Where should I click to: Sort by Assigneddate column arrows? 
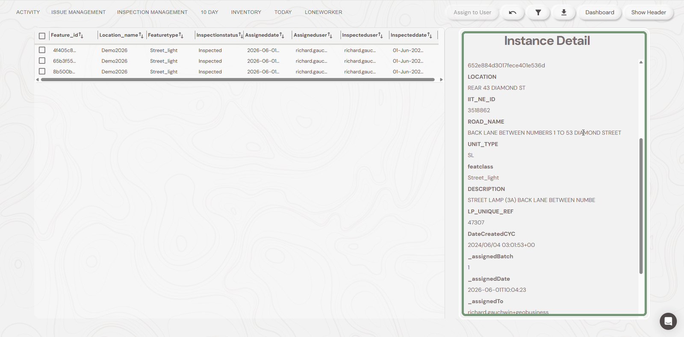point(282,35)
